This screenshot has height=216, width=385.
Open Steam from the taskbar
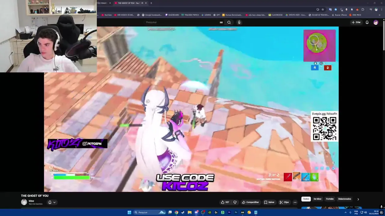(183, 212)
